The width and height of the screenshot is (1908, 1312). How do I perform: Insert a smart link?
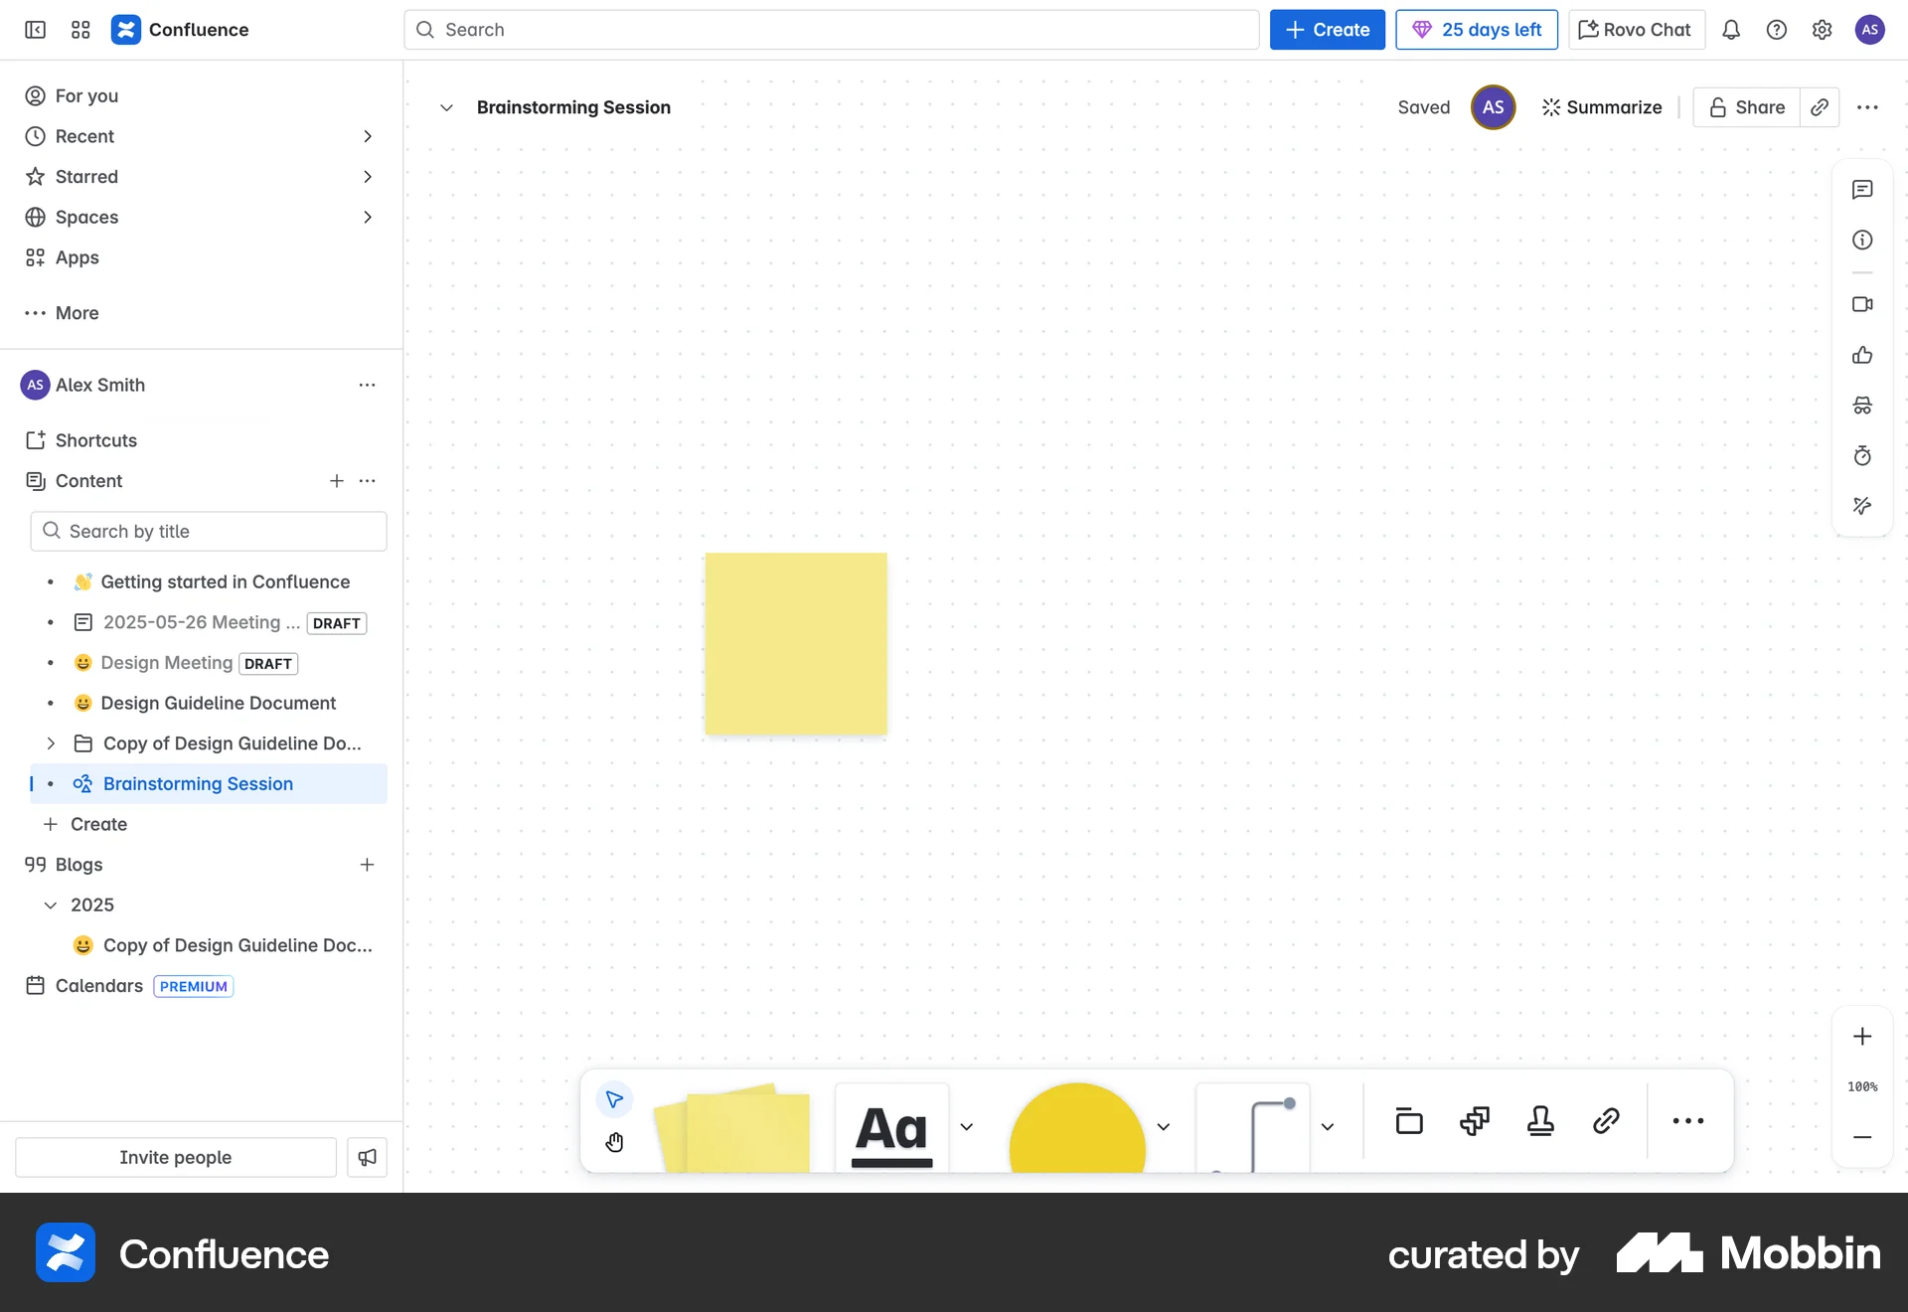[1606, 1121]
